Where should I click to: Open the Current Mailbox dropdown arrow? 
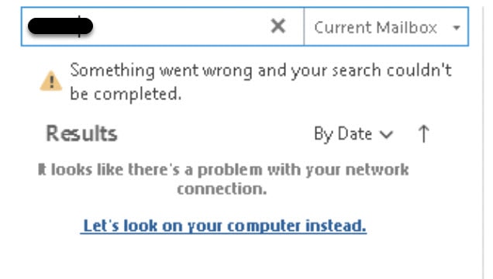(457, 28)
